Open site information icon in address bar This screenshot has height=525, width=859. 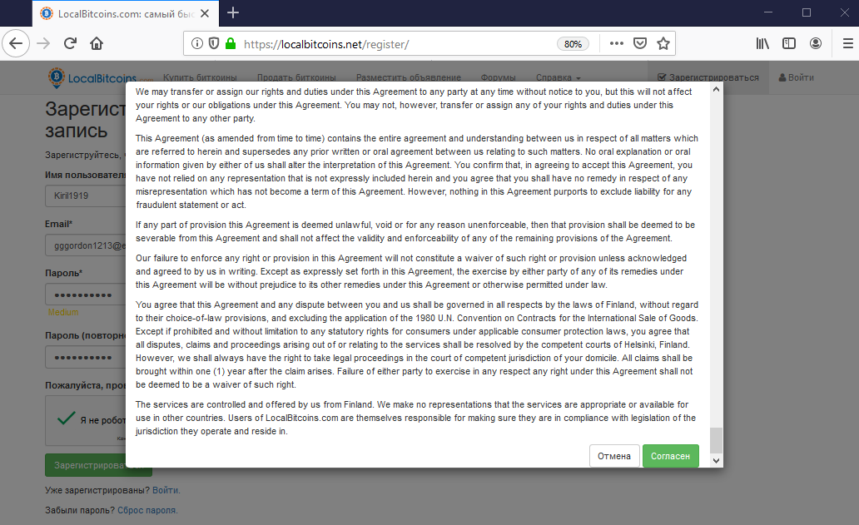click(197, 44)
